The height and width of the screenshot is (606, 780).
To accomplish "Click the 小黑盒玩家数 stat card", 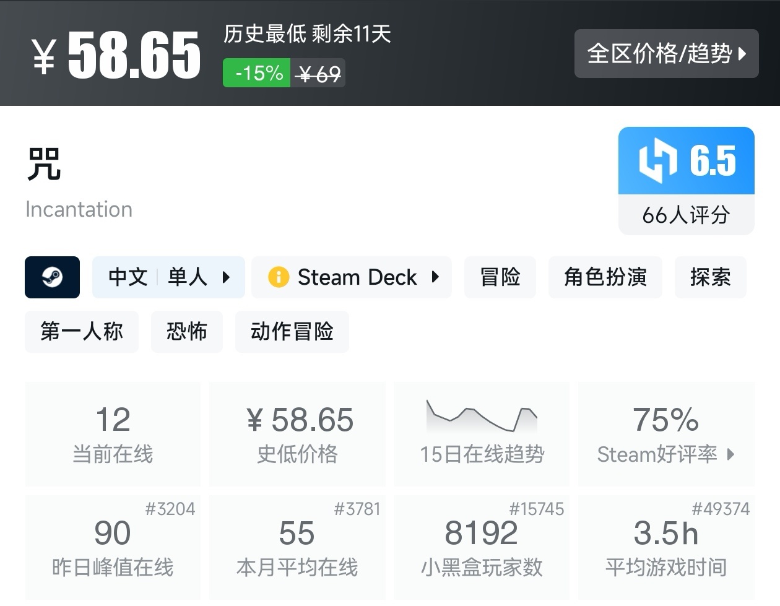I will pyautogui.click(x=482, y=547).
